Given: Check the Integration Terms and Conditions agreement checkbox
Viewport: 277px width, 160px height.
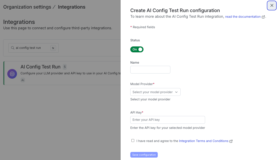Looking at the screenshot, I should 133,140.
